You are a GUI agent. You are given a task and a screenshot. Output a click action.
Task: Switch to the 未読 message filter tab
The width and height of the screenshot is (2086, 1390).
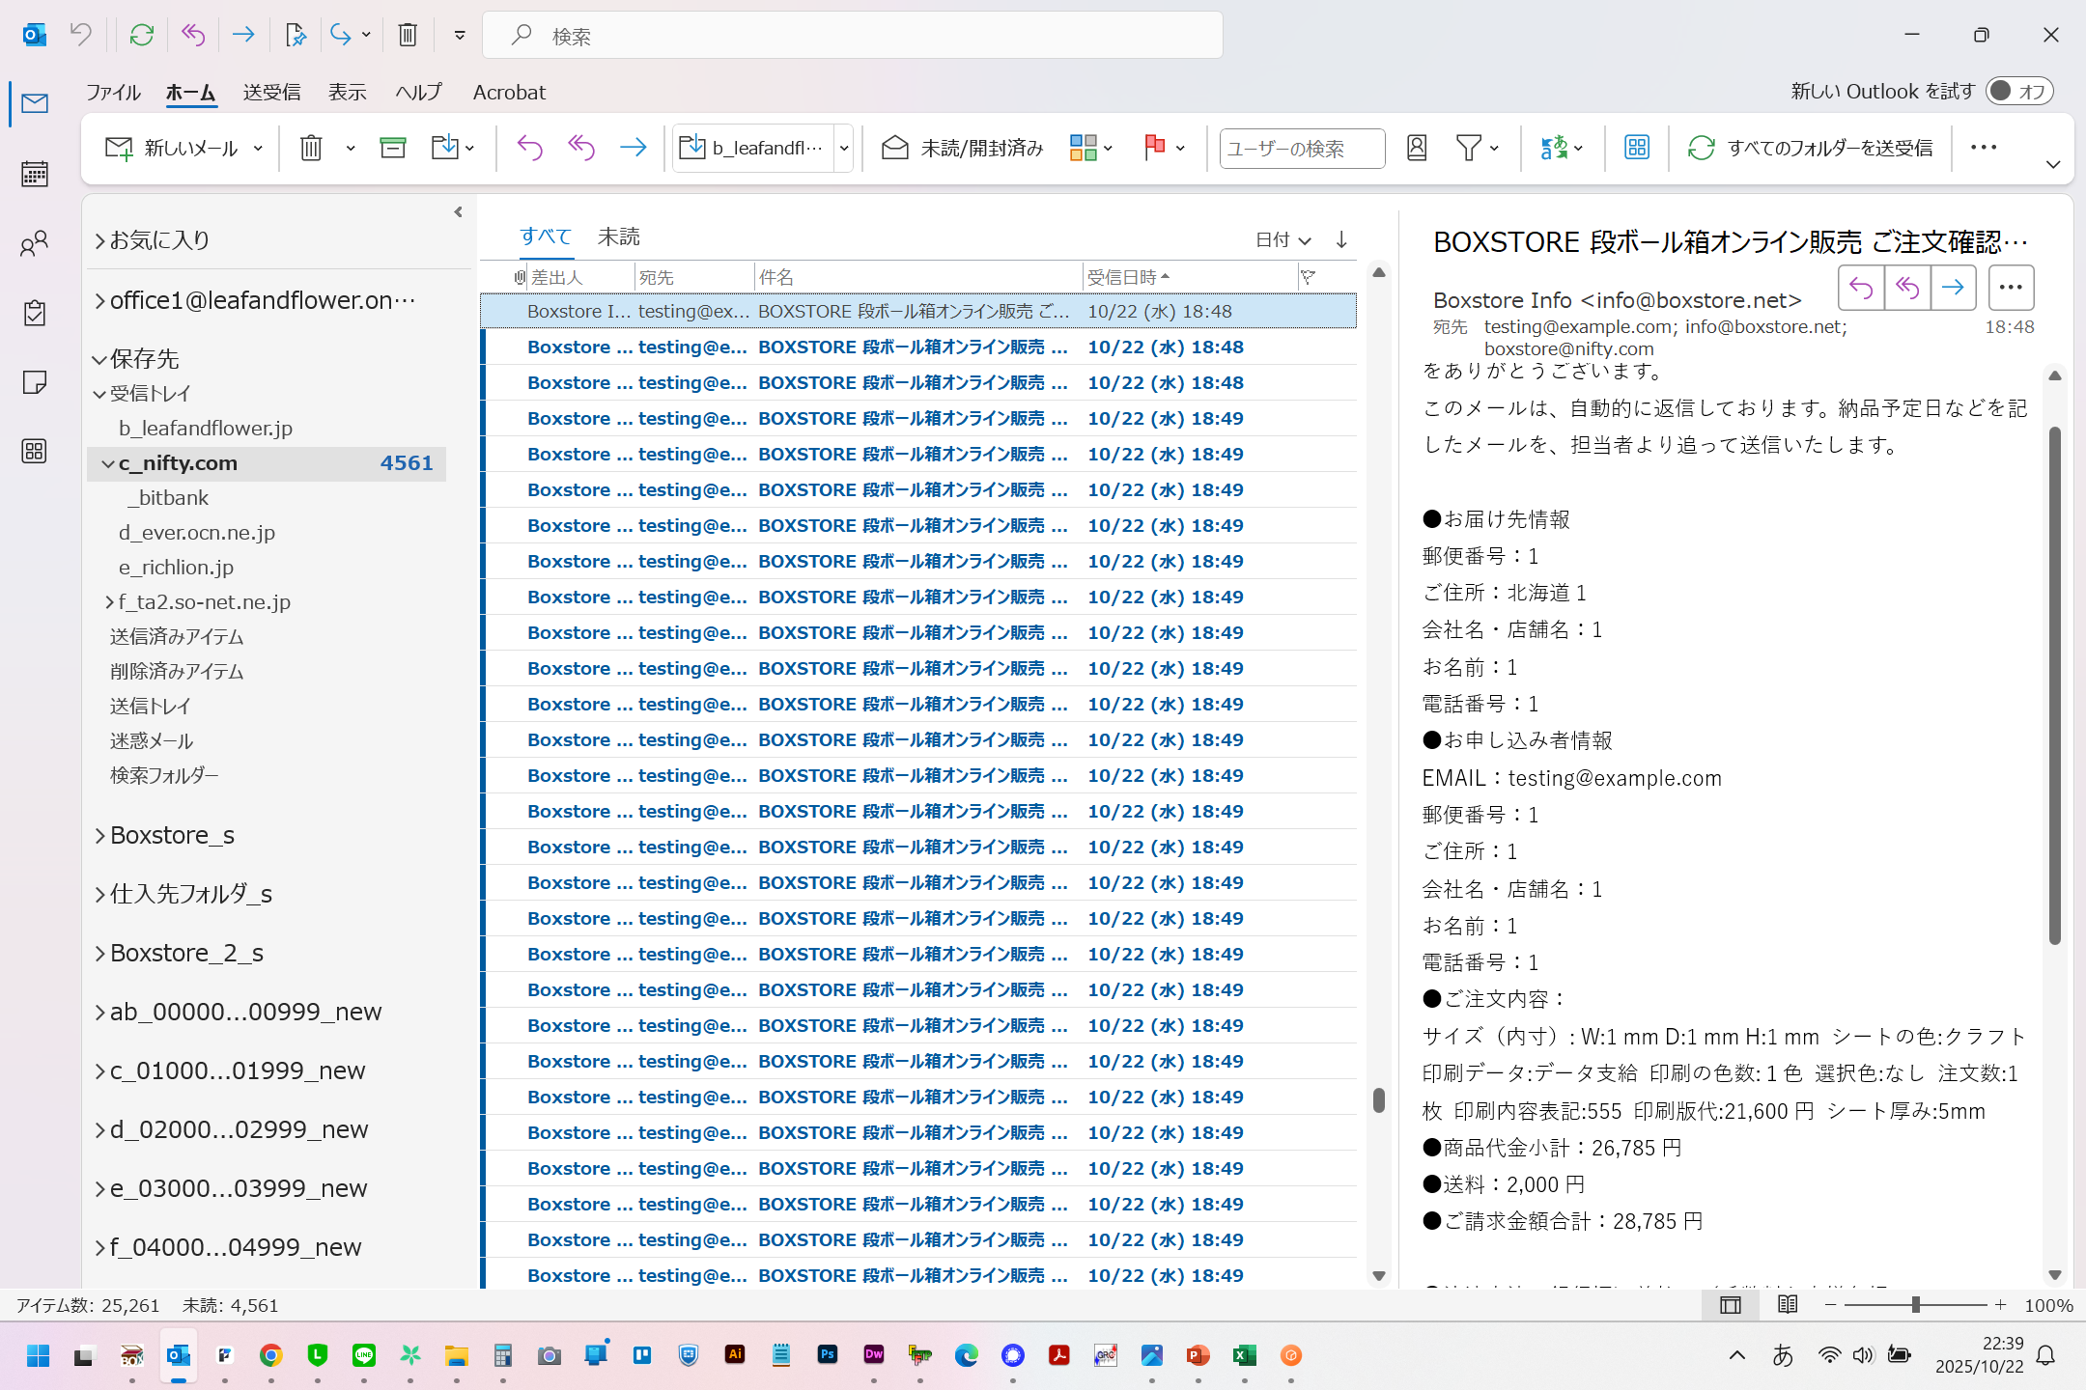(x=618, y=236)
